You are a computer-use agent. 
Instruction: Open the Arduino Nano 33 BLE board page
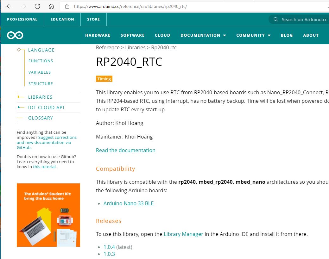coord(129,203)
